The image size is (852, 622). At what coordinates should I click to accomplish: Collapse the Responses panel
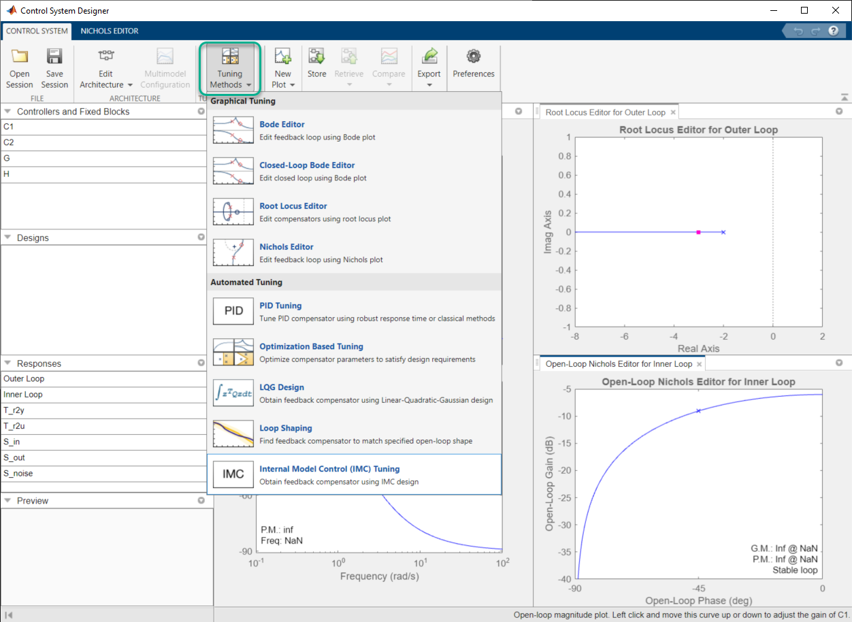point(8,364)
